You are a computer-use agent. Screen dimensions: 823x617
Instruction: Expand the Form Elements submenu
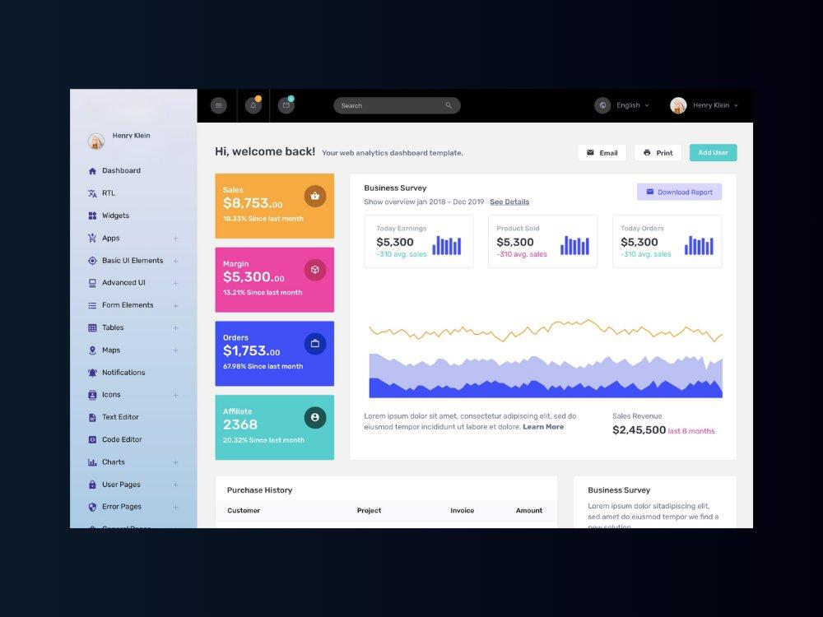coord(175,306)
